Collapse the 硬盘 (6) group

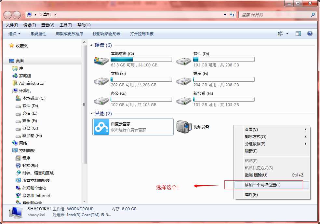91,45
